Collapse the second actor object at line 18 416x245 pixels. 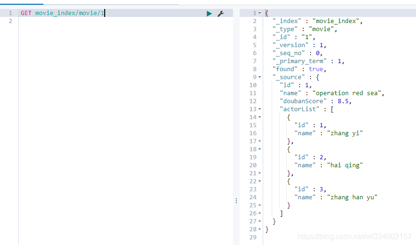pyautogui.click(x=260, y=149)
